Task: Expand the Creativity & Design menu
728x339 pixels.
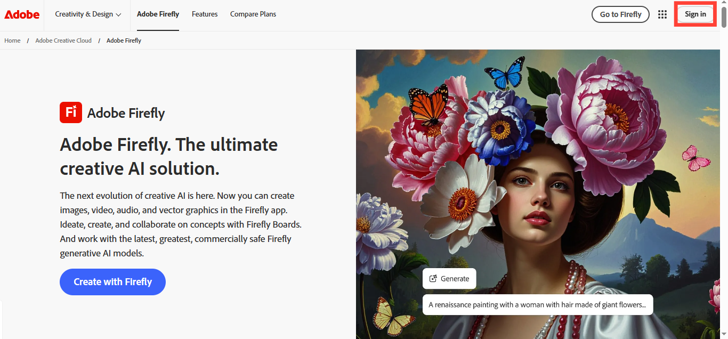Action: [84, 14]
